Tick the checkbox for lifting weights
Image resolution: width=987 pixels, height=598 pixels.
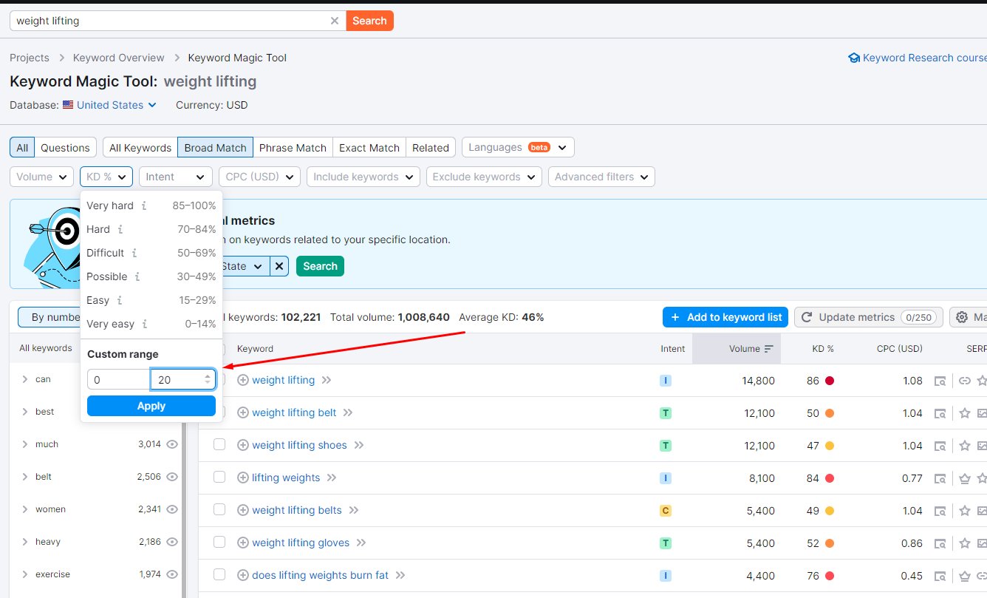pos(219,477)
